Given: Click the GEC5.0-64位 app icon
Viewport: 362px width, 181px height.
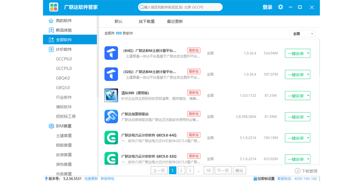Looking at the screenshot, I should pyautogui.click(x=111, y=138).
